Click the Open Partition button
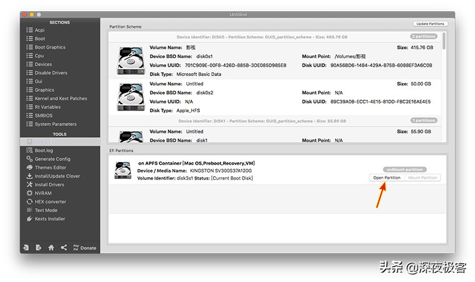Viewport: 475px width, 282px height. click(x=387, y=178)
